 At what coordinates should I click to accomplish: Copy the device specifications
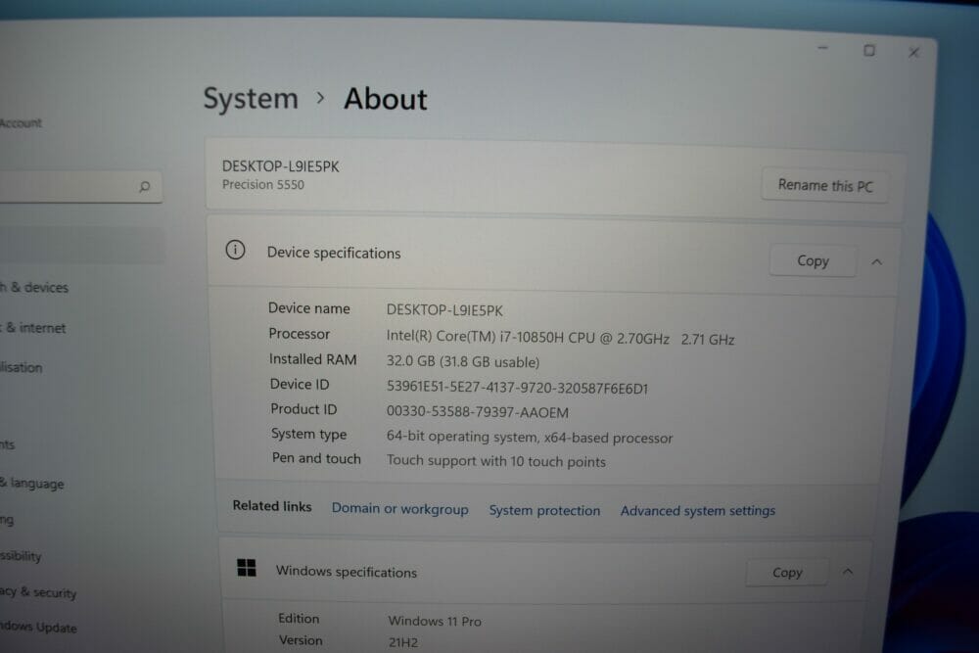point(813,261)
